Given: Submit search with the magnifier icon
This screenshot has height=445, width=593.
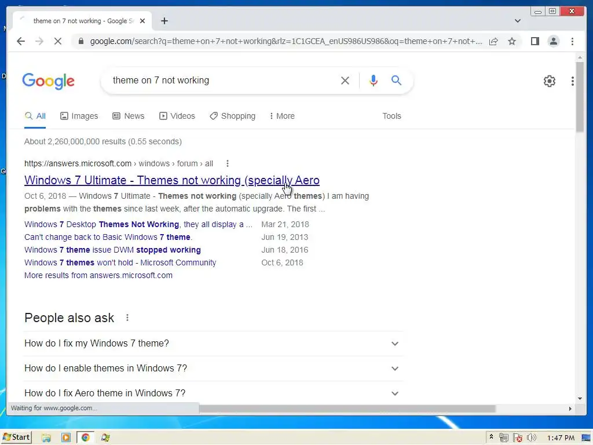Looking at the screenshot, I should pos(396,81).
